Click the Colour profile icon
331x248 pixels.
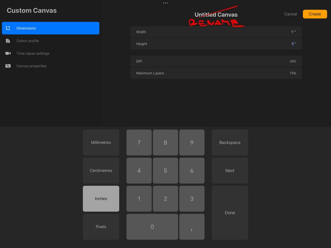pos(8,41)
